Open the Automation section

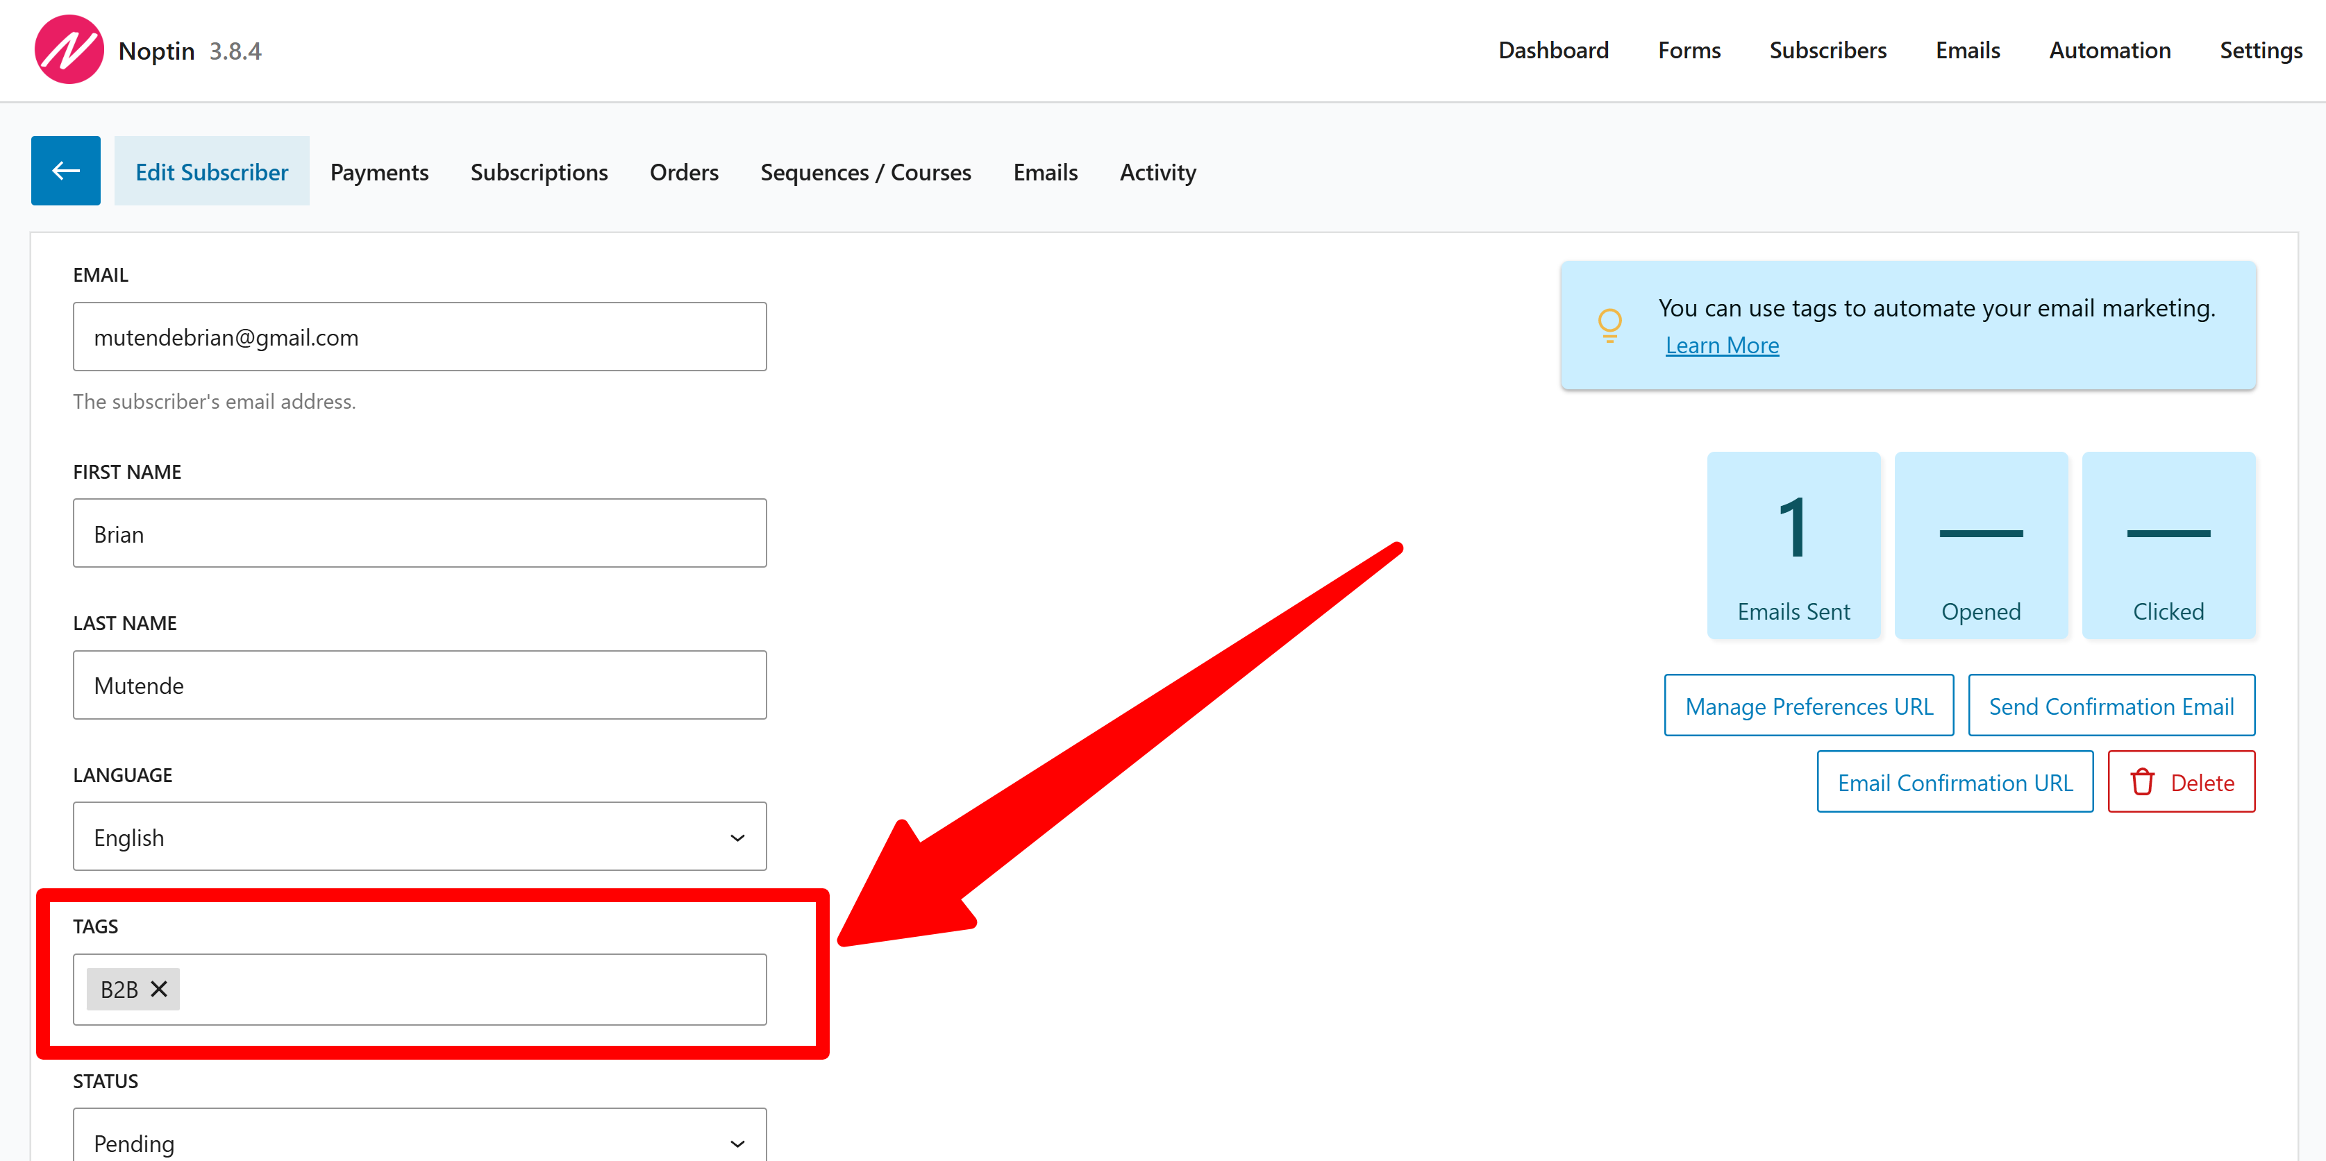pos(2109,51)
